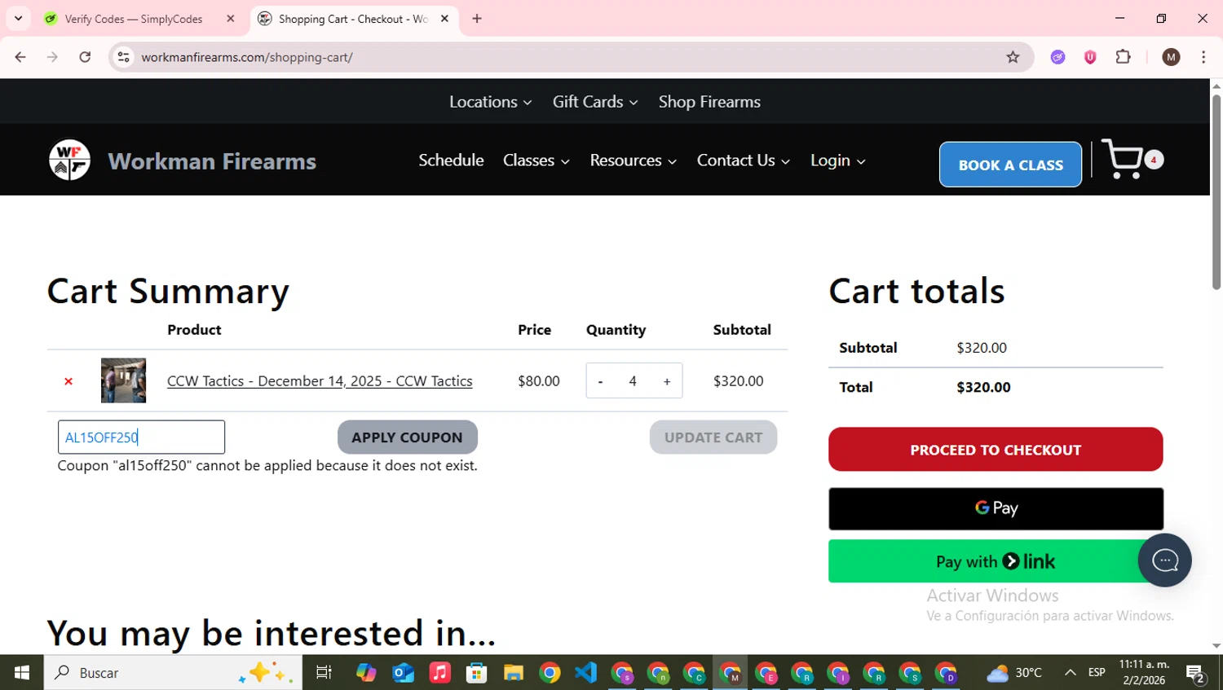Click the Windows Buscar search box

coord(173,673)
